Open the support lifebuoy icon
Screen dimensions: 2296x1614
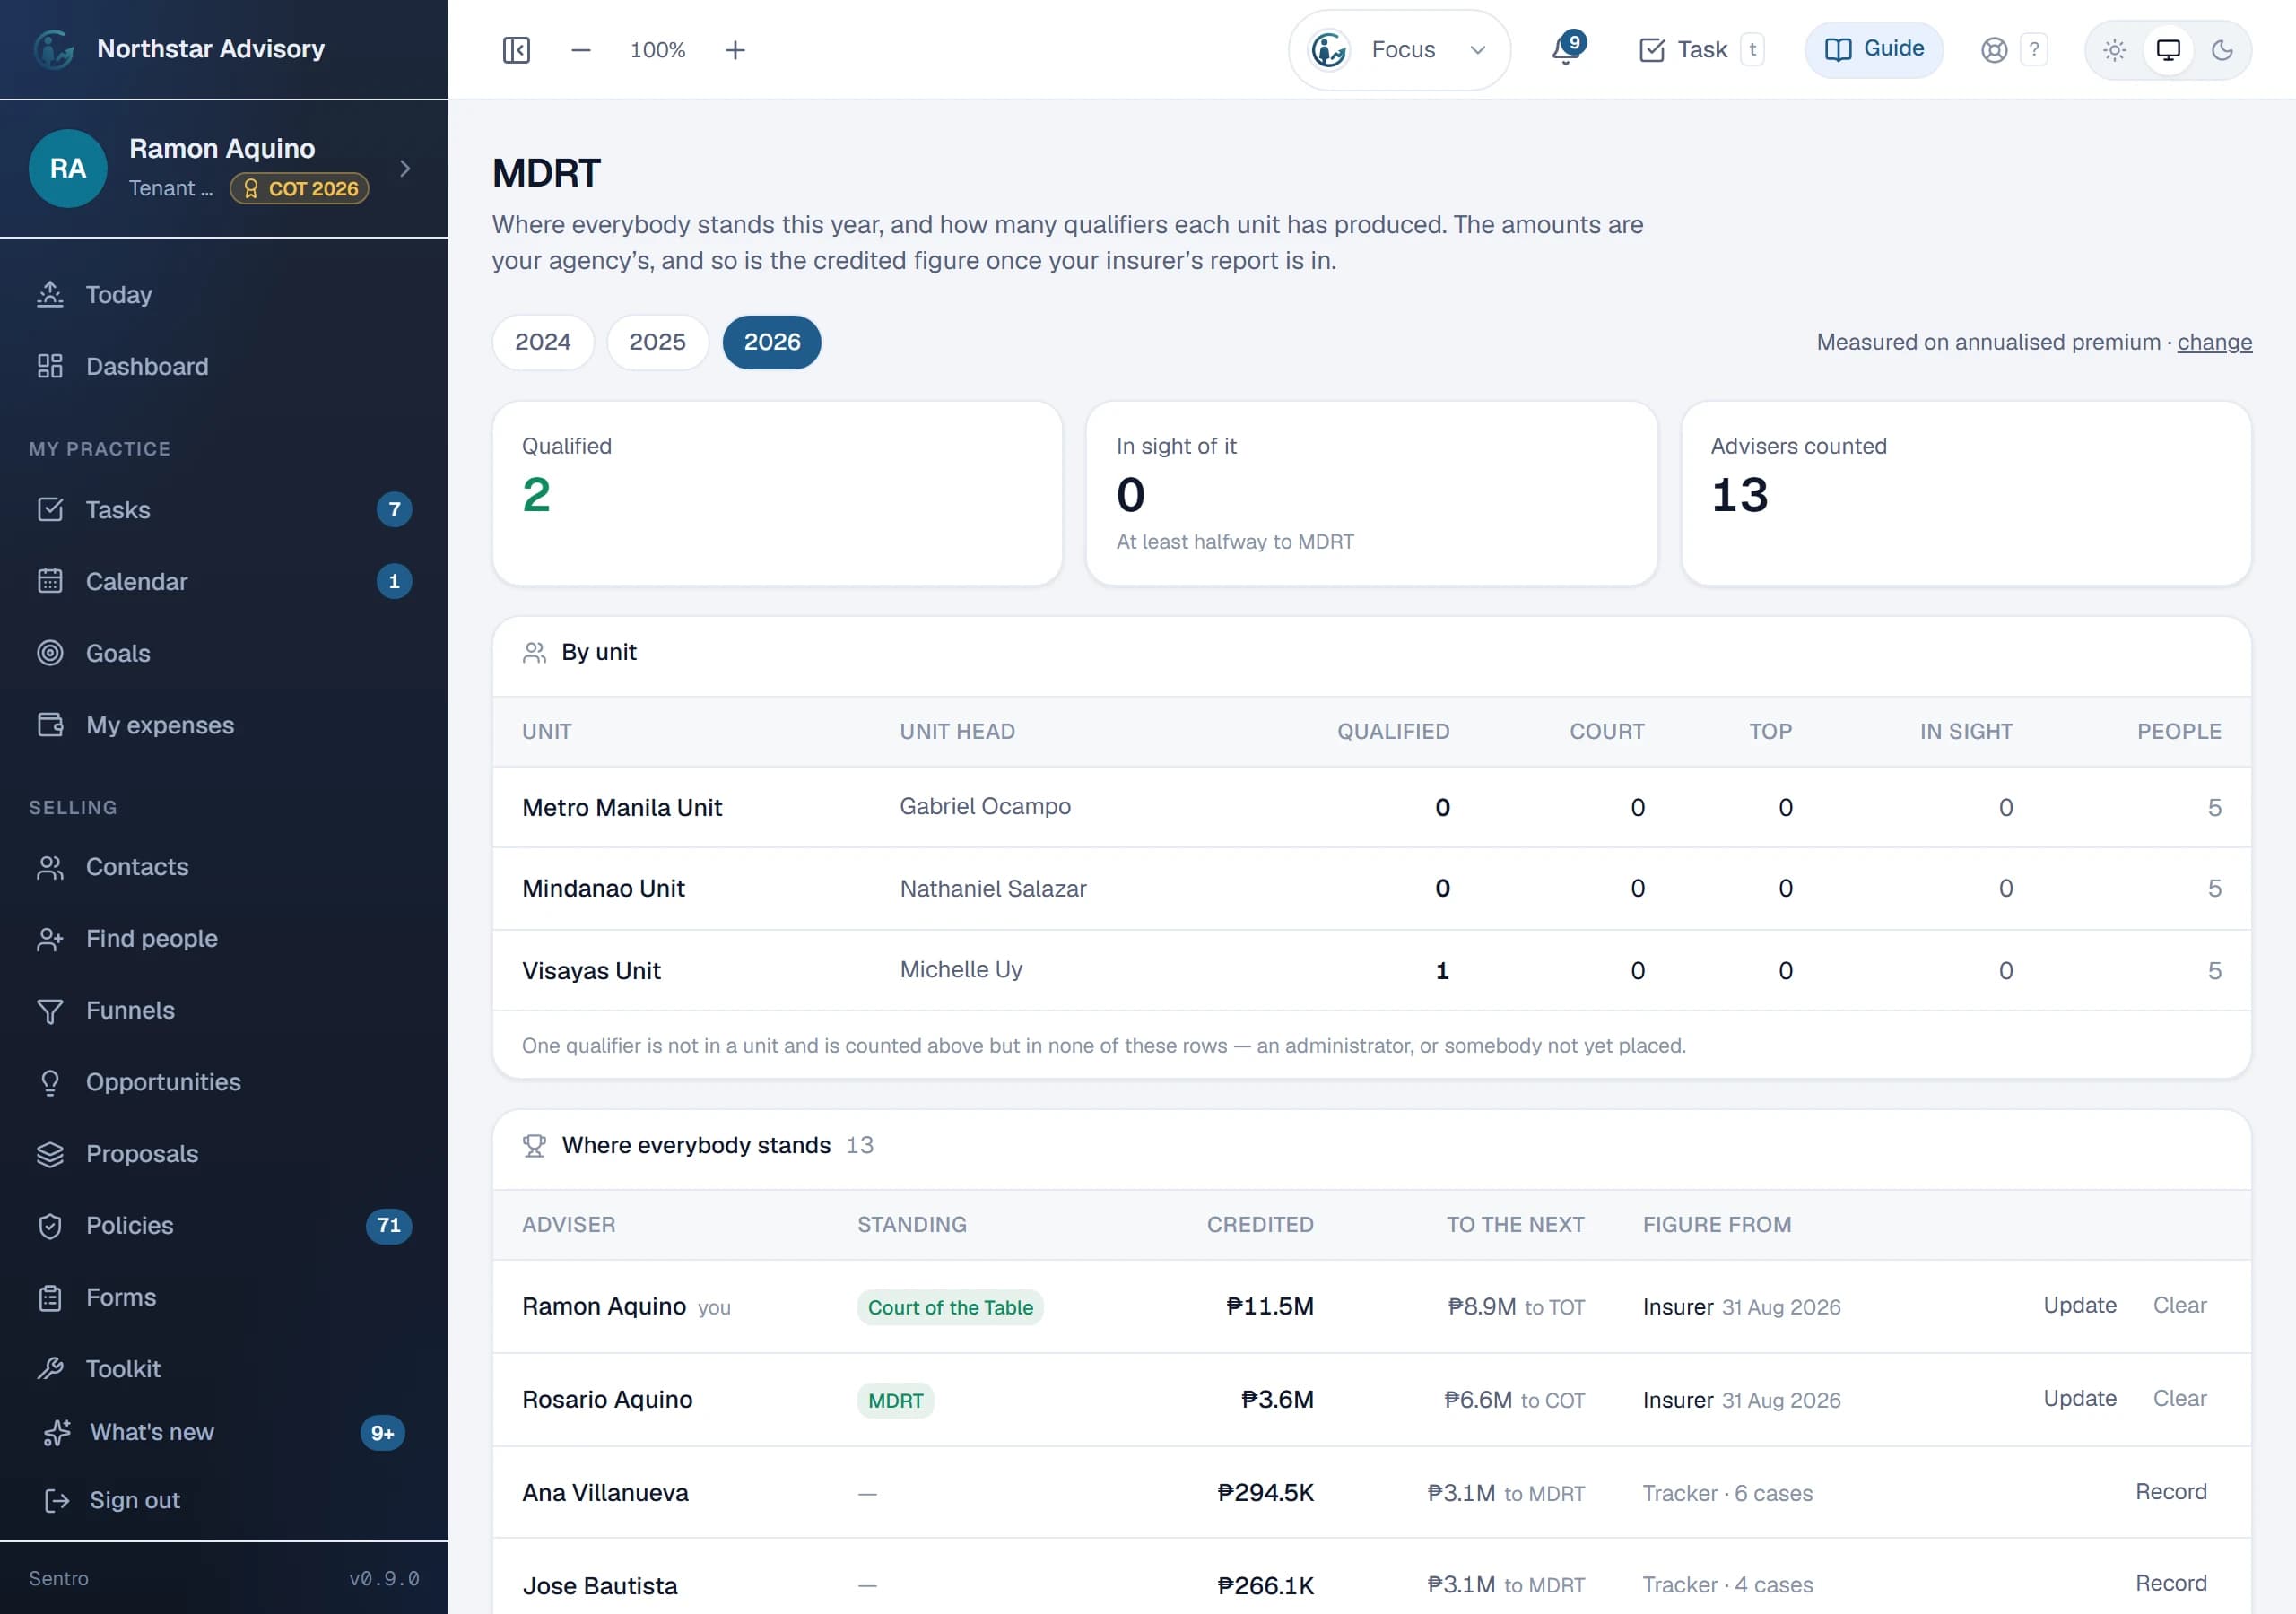[x=1994, y=50]
